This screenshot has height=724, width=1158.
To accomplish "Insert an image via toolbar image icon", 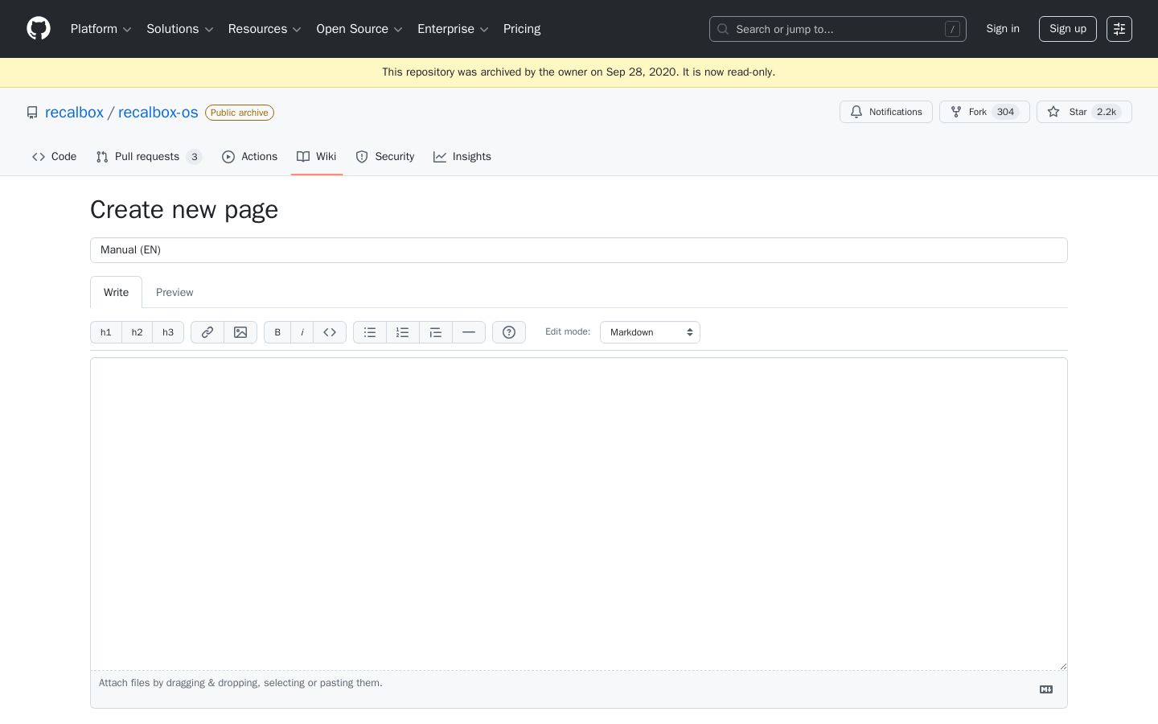I will pos(240,332).
